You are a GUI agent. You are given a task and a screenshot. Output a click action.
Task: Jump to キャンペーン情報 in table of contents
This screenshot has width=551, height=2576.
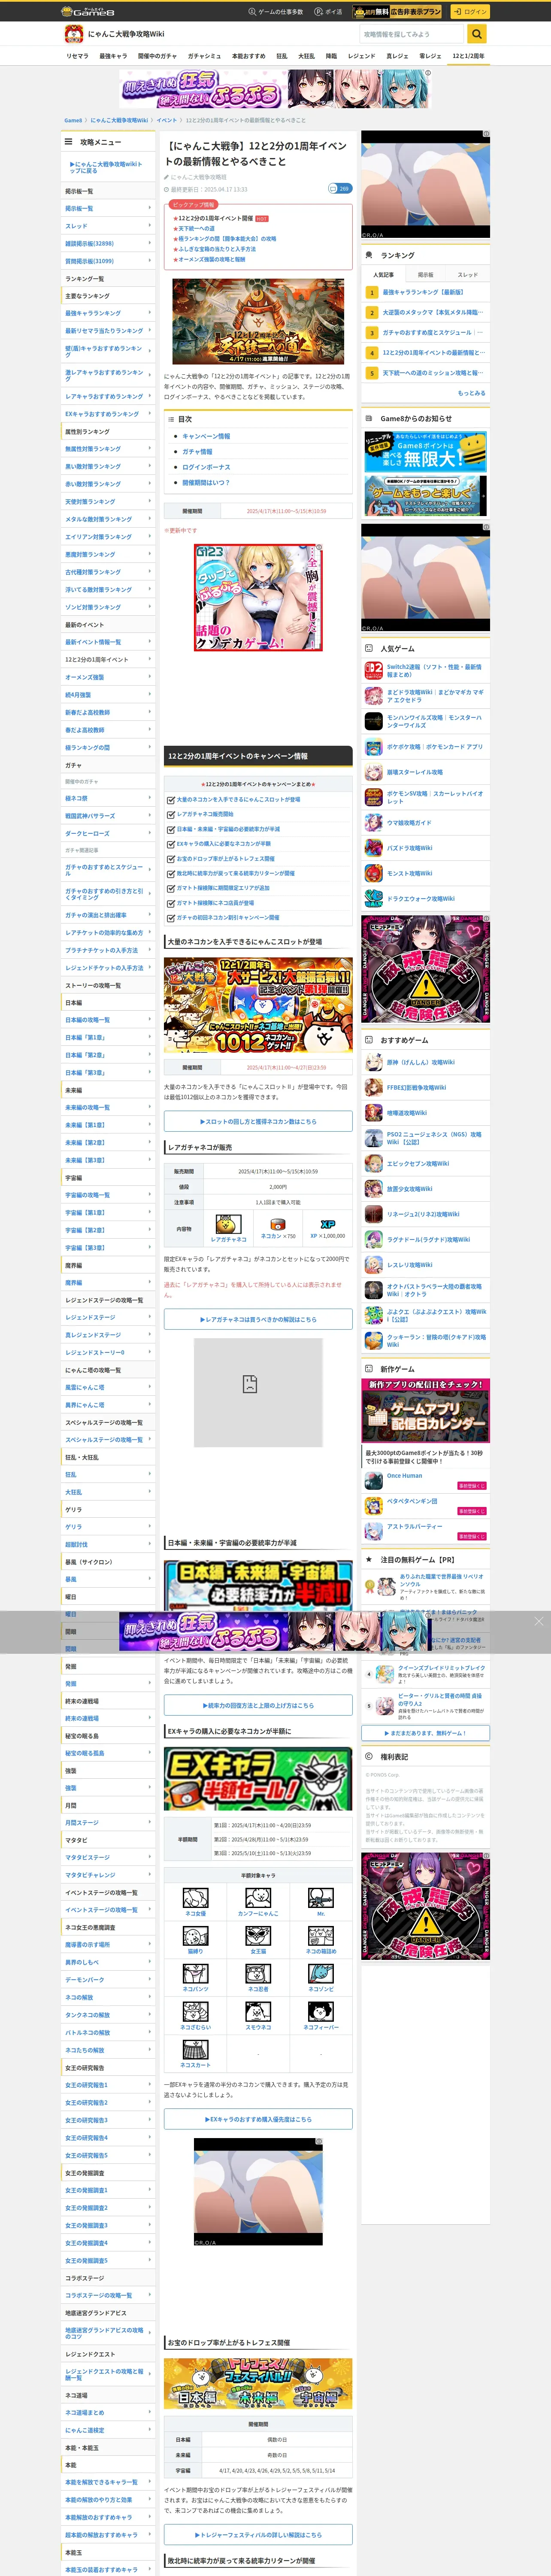click(x=206, y=436)
